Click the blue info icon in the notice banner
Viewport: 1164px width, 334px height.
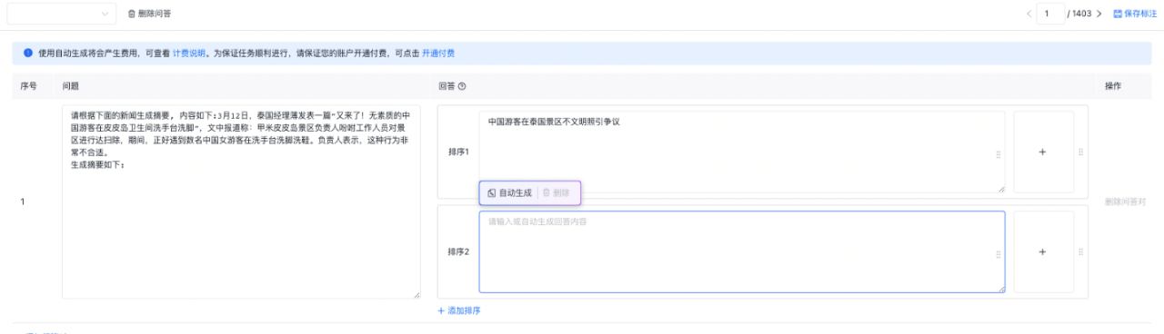[28, 53]
